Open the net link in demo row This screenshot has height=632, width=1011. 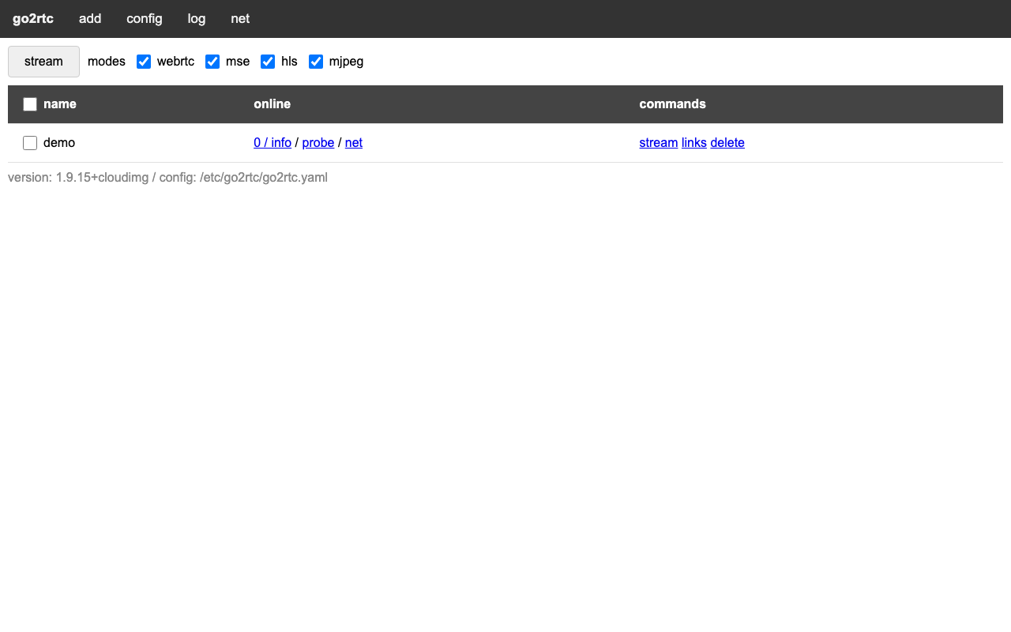coord(354,143)
